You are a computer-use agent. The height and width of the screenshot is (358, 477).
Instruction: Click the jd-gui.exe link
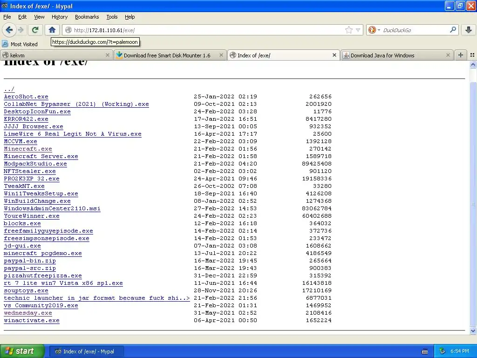click(x=22, y=246)
